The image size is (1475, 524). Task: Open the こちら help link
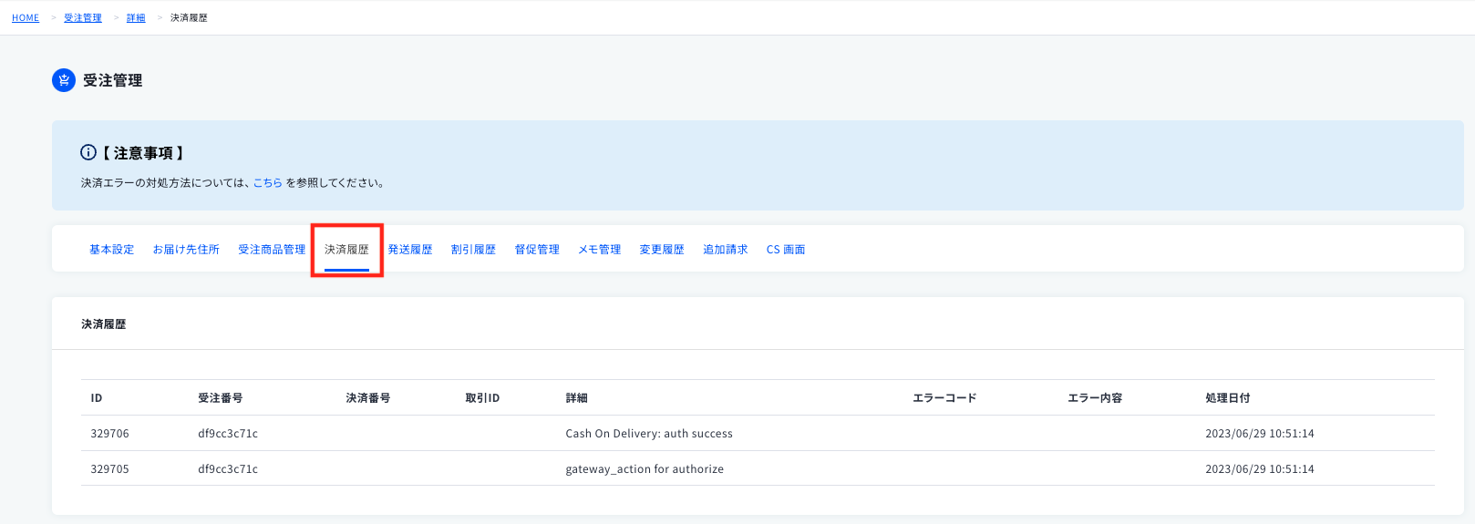coord(268,183)
